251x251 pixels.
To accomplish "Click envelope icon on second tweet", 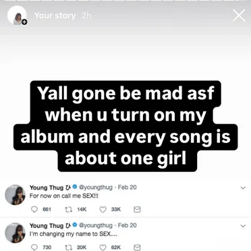I will click(x=137, y=248).
